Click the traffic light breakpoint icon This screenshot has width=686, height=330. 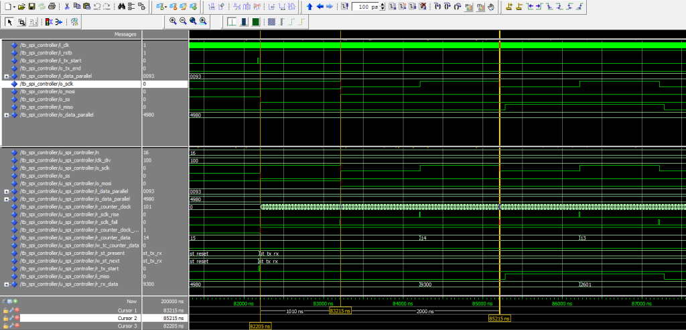48,21
